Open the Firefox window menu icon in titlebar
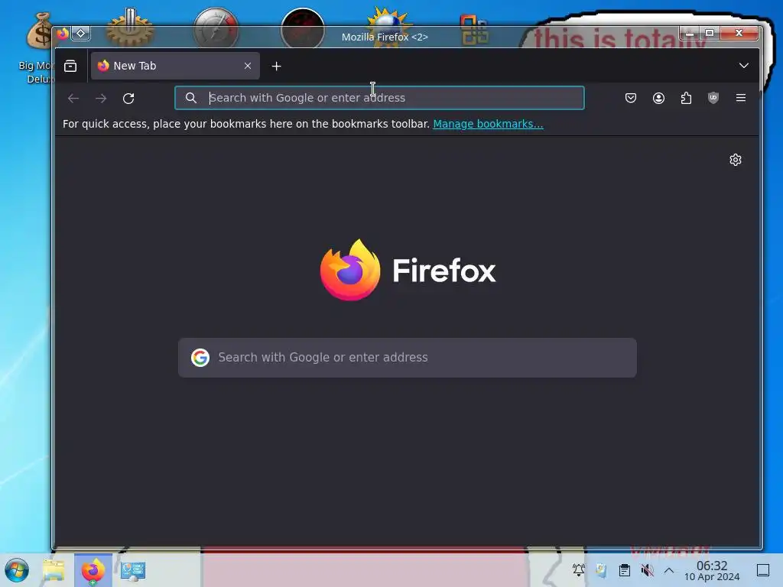The width and height of the screenshot is (783, 587). pyautogui.click(x=63, y=34)
